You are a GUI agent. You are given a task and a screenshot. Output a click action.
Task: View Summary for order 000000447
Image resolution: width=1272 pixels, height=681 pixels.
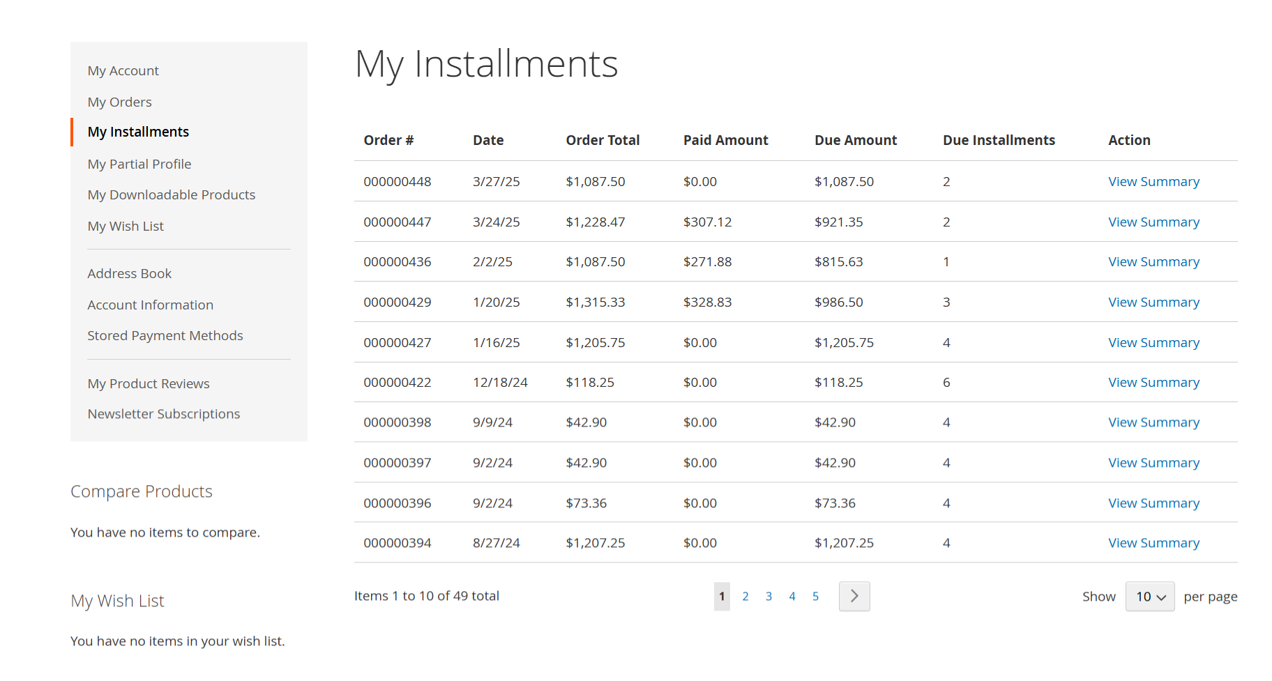pyautogui.click(x=1153, y=222)
